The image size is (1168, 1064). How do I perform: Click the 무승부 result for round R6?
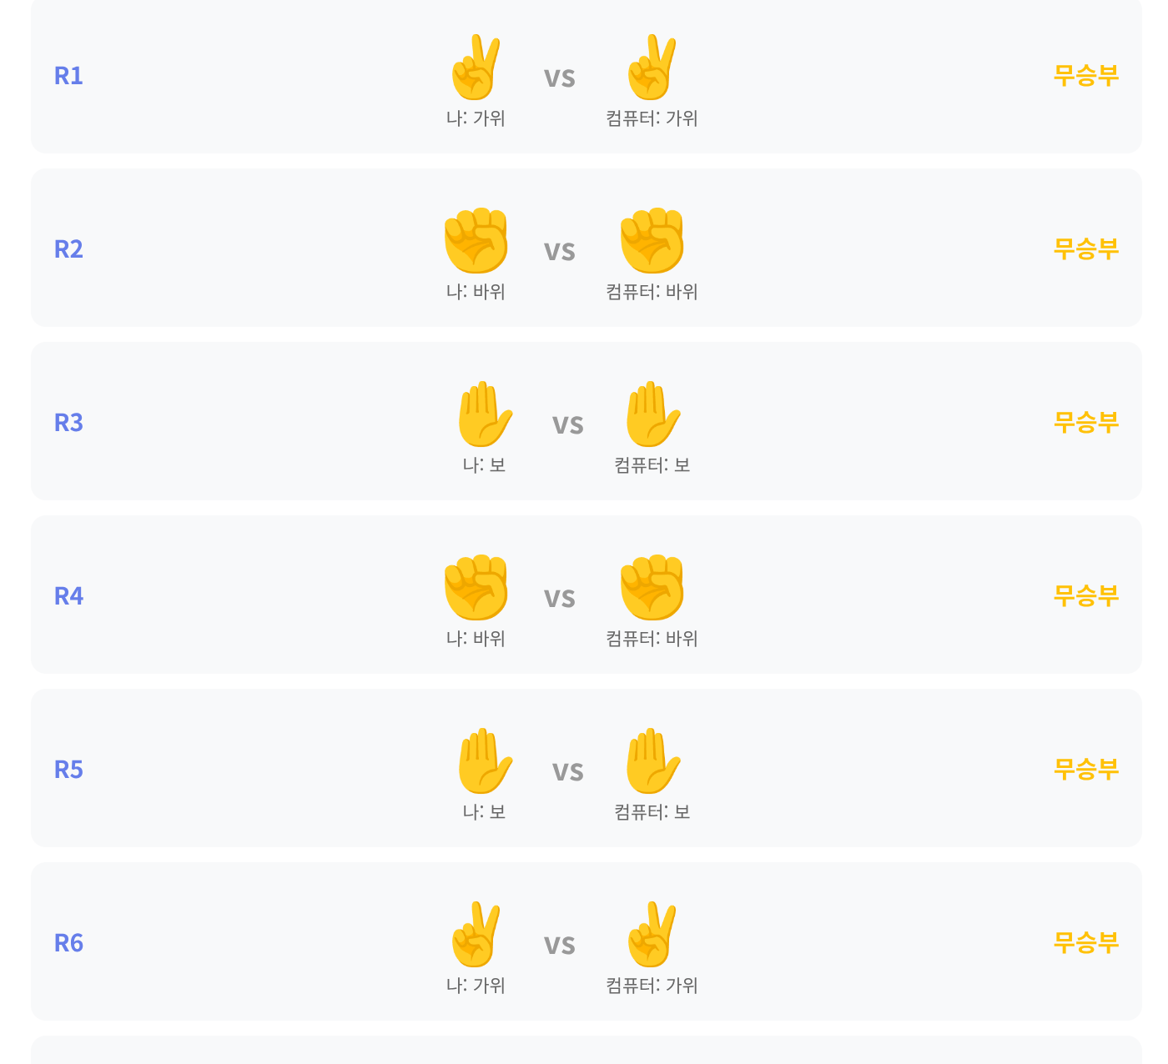pyautogui.click(x=1085, y=942)
